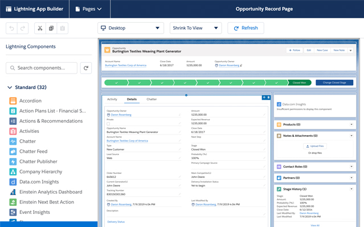Image resolution: width=364 pixels, height=227 pixels.
Task: Click the Order Number value 645612
Action: point(111,177)
